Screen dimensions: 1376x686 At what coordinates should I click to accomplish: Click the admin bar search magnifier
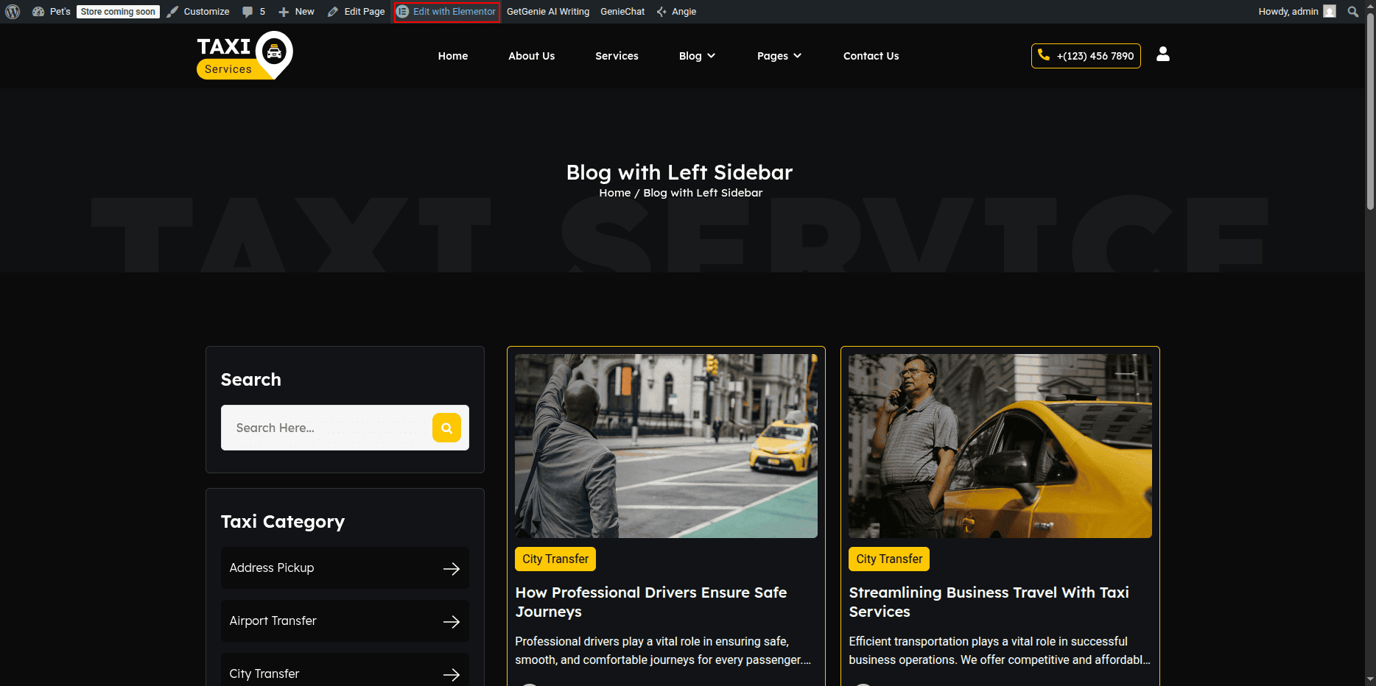[1353, 12]
